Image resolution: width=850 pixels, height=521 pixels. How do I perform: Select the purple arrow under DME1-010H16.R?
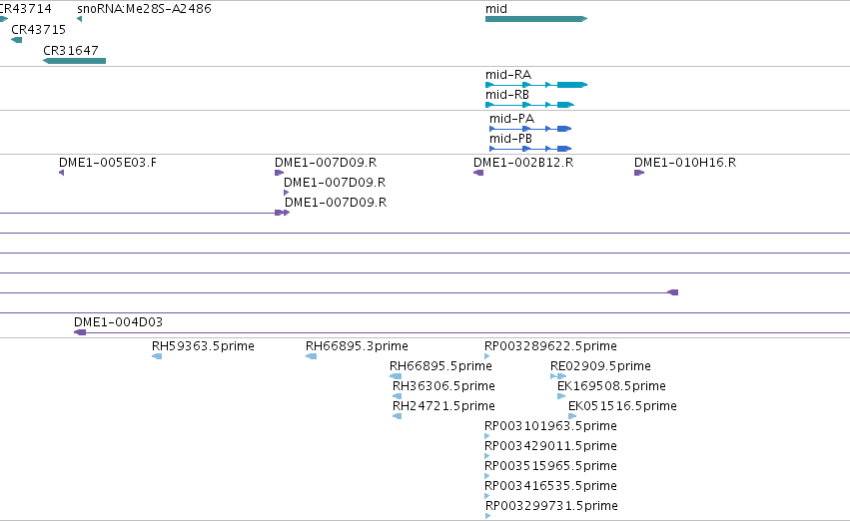[x=639, y=173]
